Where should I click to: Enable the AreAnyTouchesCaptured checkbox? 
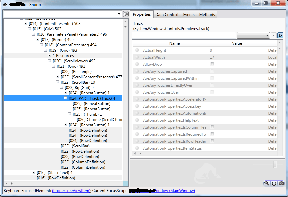pyautogui.click(x=212, y=71)
